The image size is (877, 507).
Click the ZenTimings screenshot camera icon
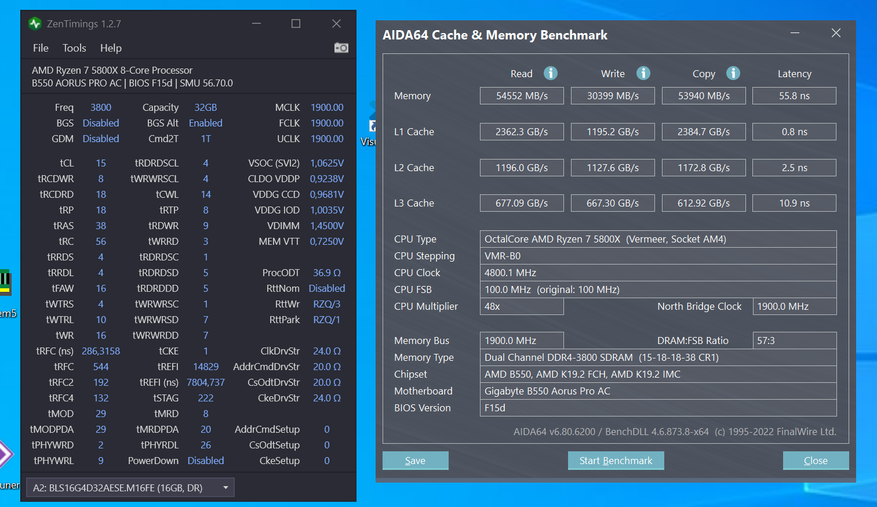click(341, 48)
